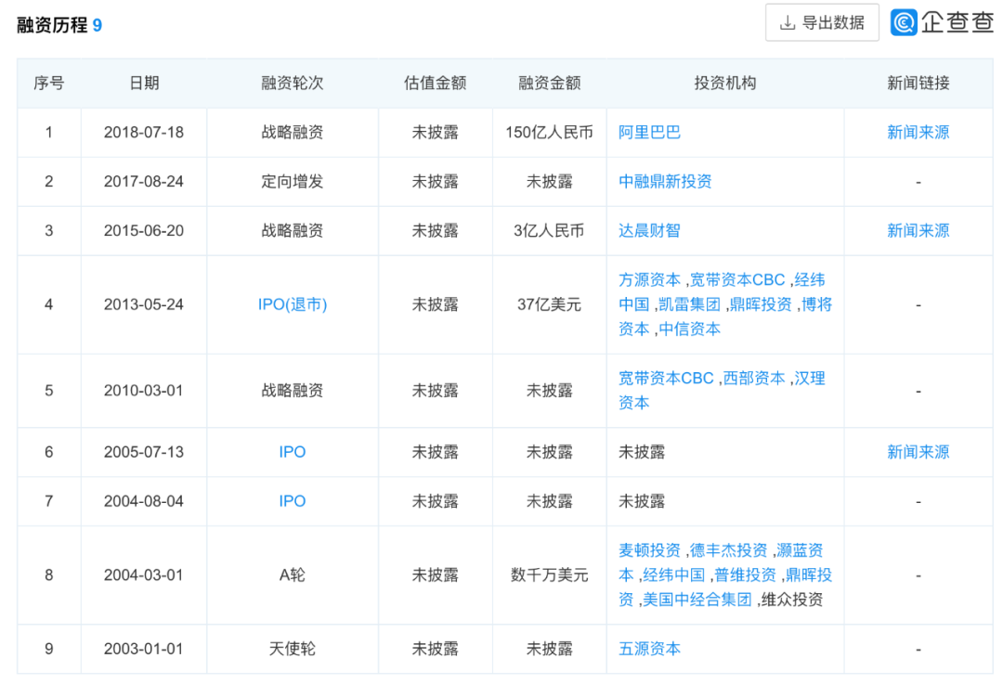Open the 五源资本 investor link
The height and width of the screenshot is (684, 1003).
click(x=649, y=649)
